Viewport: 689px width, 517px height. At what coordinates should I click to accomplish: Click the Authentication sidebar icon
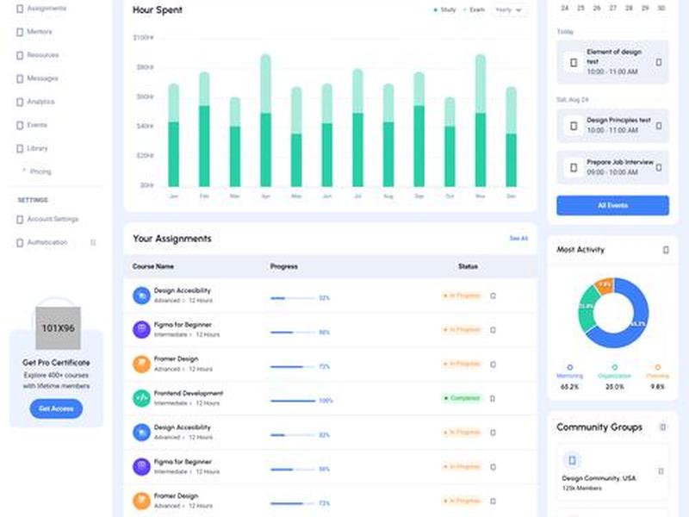pos(20,243)
